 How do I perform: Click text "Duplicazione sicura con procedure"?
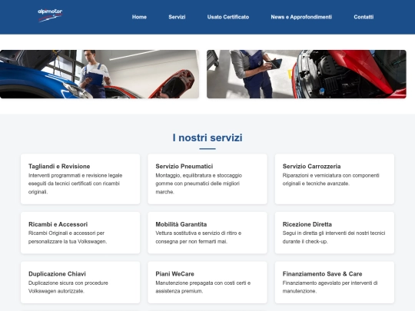(68, 283)
